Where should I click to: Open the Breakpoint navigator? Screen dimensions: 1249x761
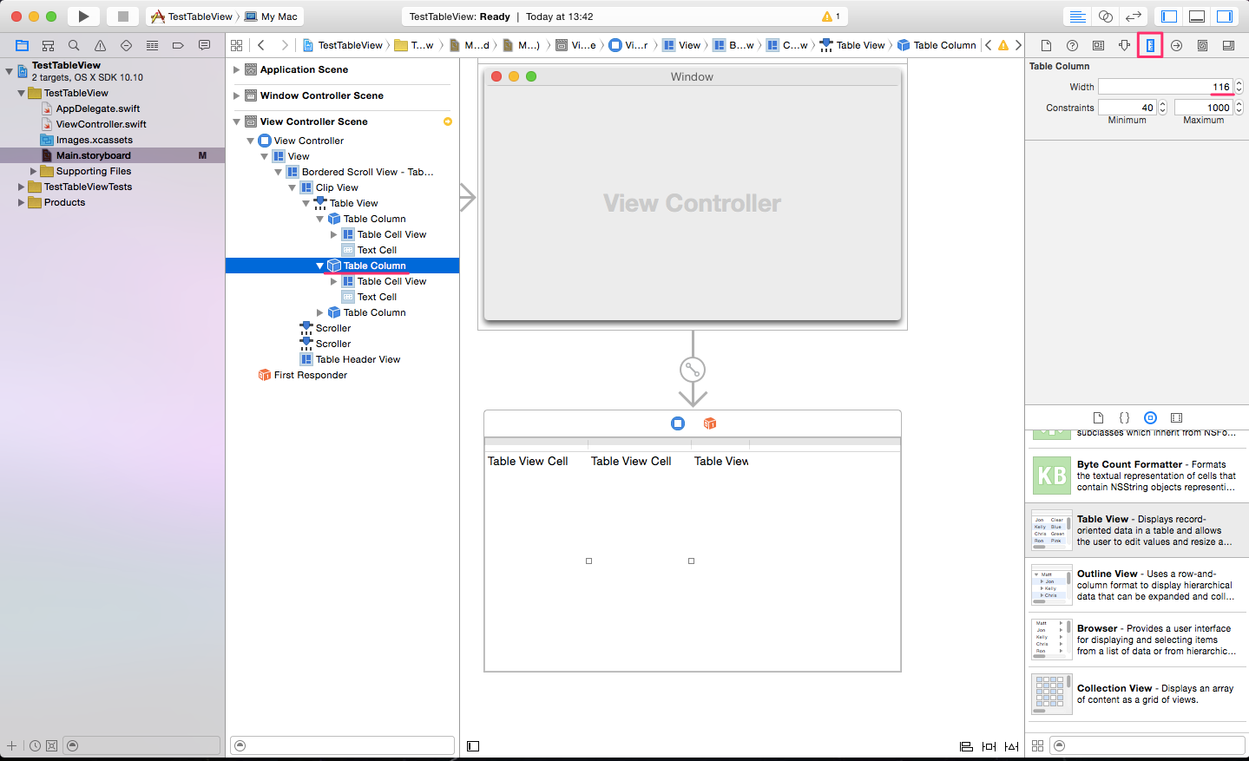pos(178,45)
